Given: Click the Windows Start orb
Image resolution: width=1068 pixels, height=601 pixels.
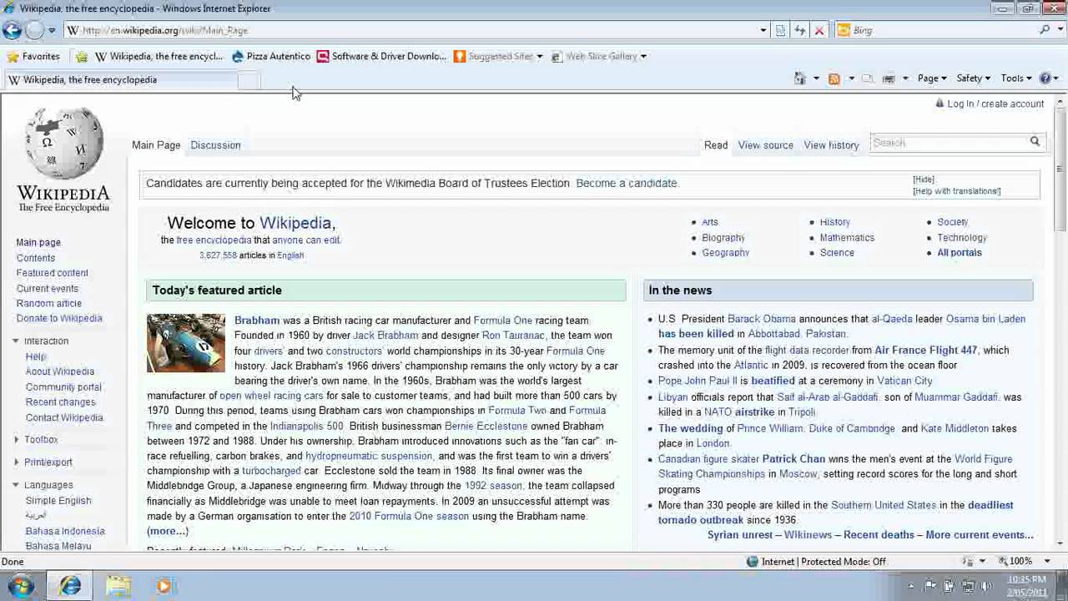Looking at the screenshot, I should (21, 586).
